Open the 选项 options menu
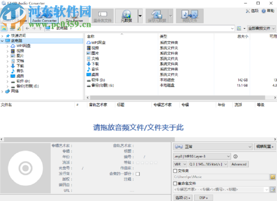This screenshot has width=277, height=201. point(252,11)
